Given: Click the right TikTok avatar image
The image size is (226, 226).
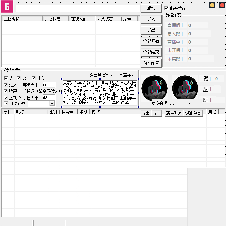Looking at the screenshot, I should tap(185, 88).
